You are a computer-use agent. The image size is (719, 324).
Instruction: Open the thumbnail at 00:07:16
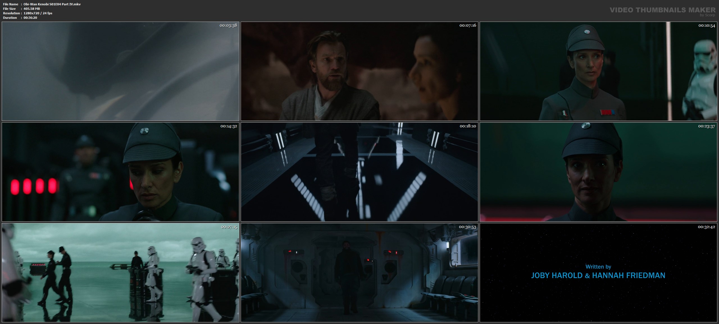[x=359, y=71]
